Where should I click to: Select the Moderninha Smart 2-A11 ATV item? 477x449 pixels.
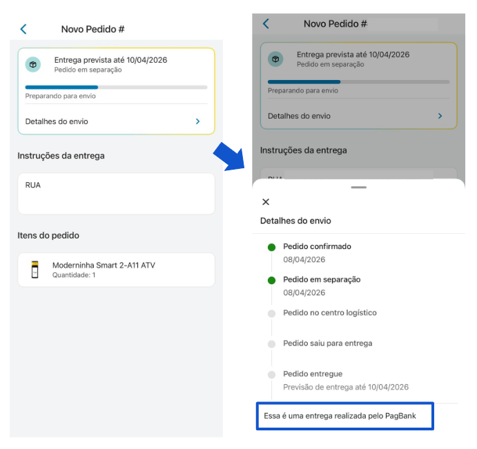pos(116,270)
